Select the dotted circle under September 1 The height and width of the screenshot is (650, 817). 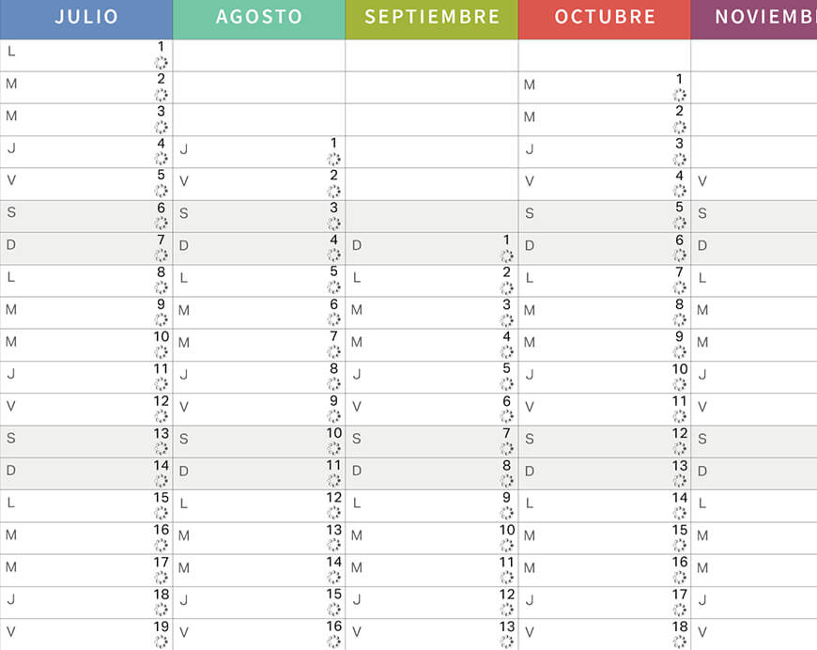506,255
